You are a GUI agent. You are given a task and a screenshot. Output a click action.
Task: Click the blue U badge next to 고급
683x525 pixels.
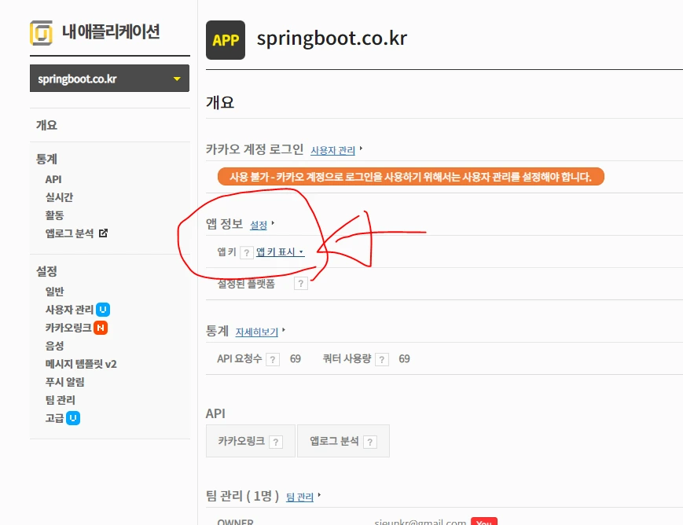[x=73, y=418]
